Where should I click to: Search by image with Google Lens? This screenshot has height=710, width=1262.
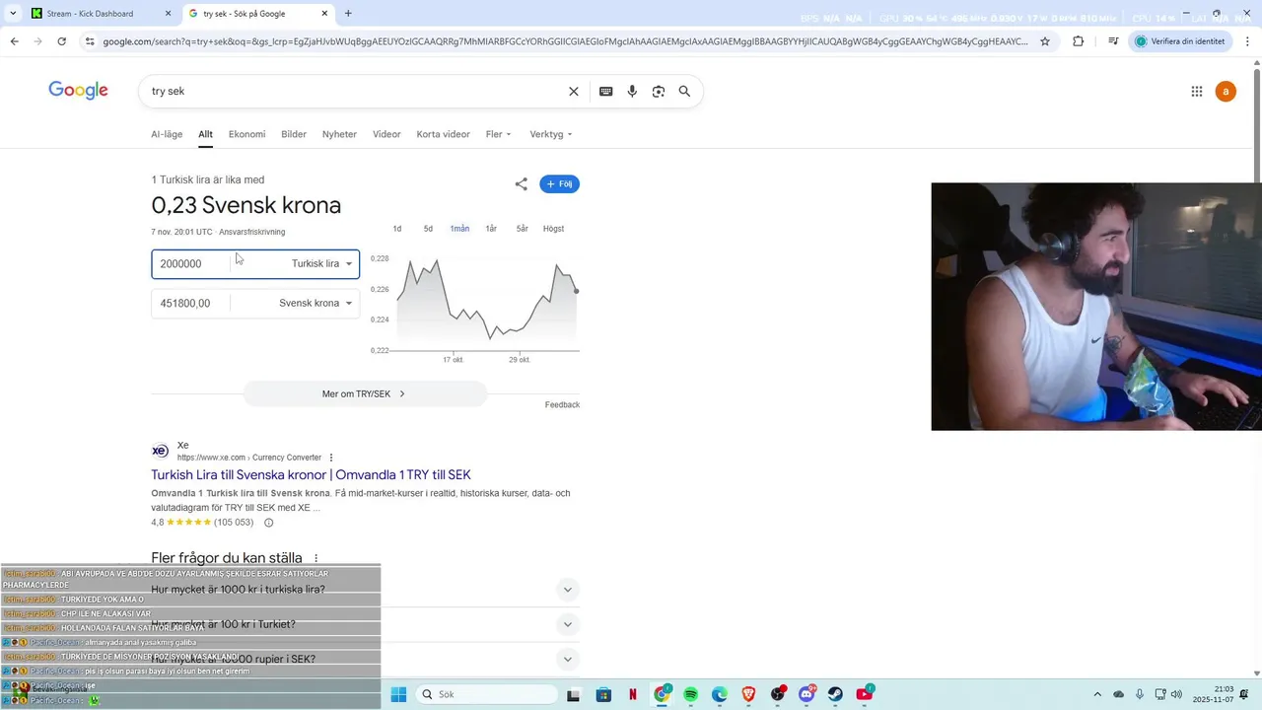658,91
